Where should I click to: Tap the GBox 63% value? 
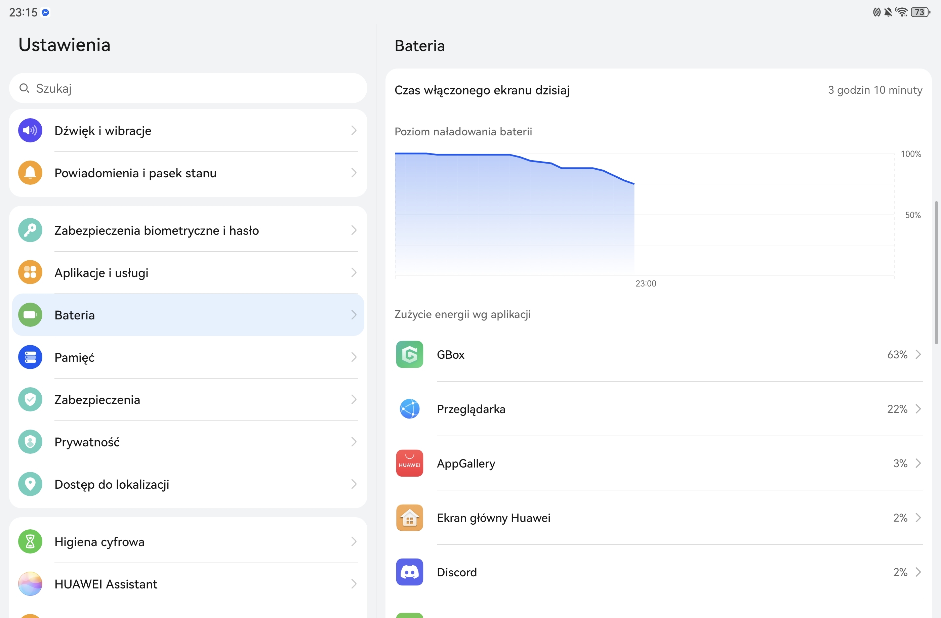(897, 354)
